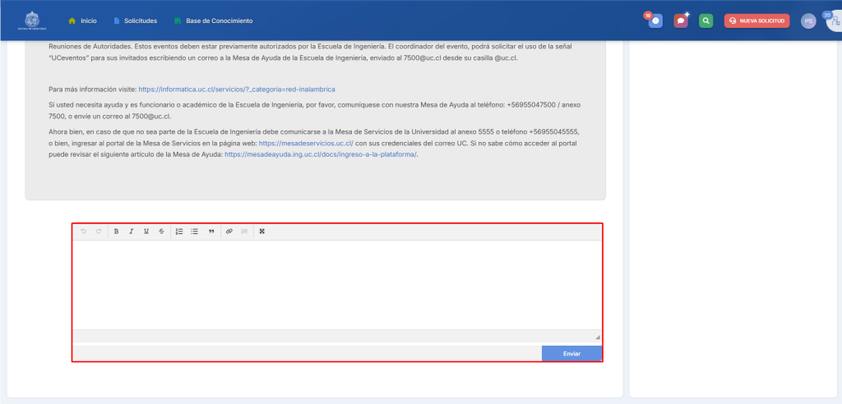The image size is (842, 404).
Task: Apply italic formatting in the reply editor
Action: (x=131, y=232)
